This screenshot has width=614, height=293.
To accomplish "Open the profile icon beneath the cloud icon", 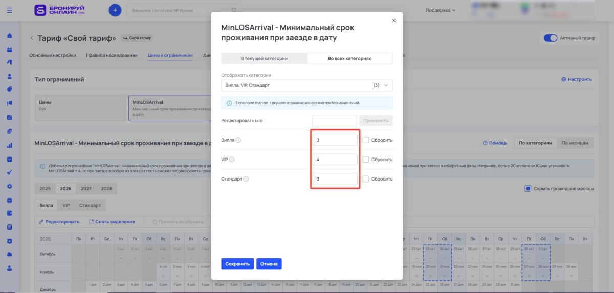I will click(x=10, y=267).
